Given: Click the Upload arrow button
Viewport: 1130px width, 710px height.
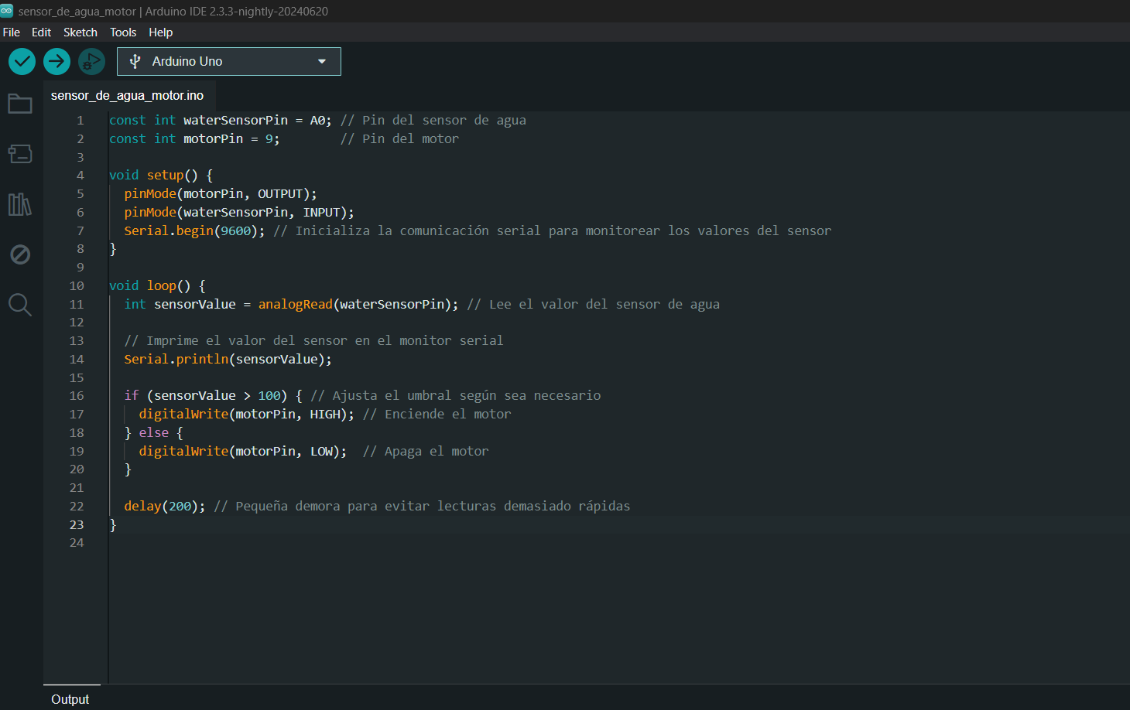Looking at the screenshot, I should (x=56, y=62).
